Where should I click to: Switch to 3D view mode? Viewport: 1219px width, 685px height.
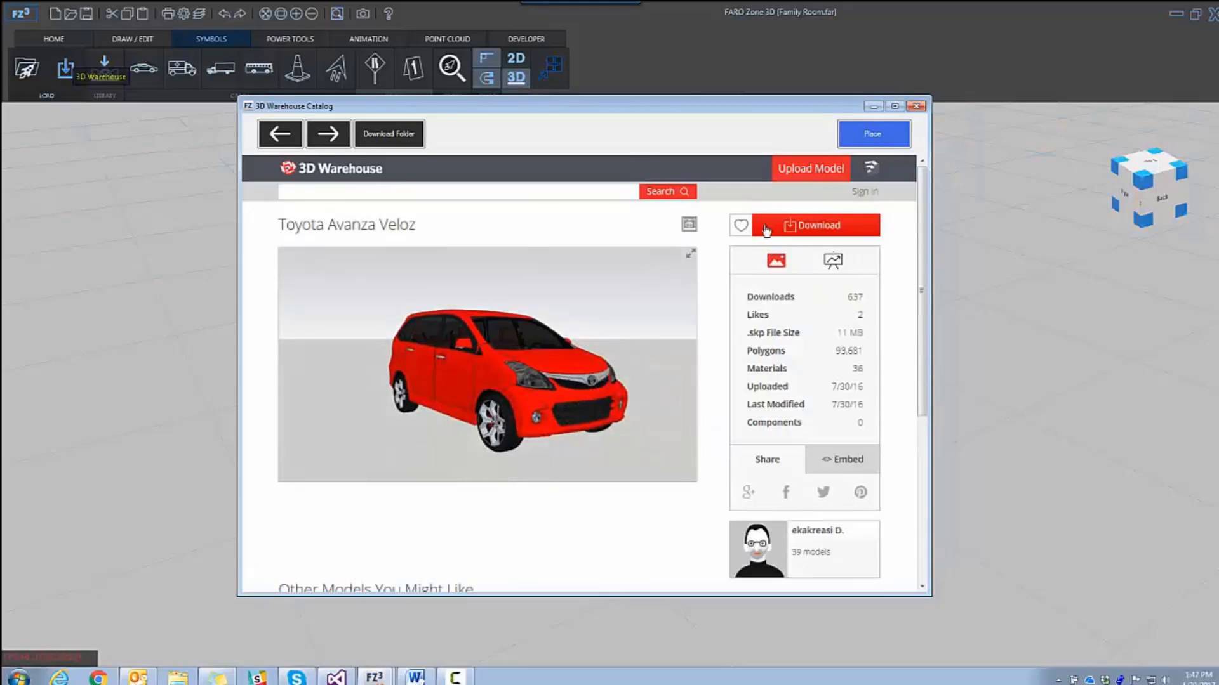coord(516,77)
